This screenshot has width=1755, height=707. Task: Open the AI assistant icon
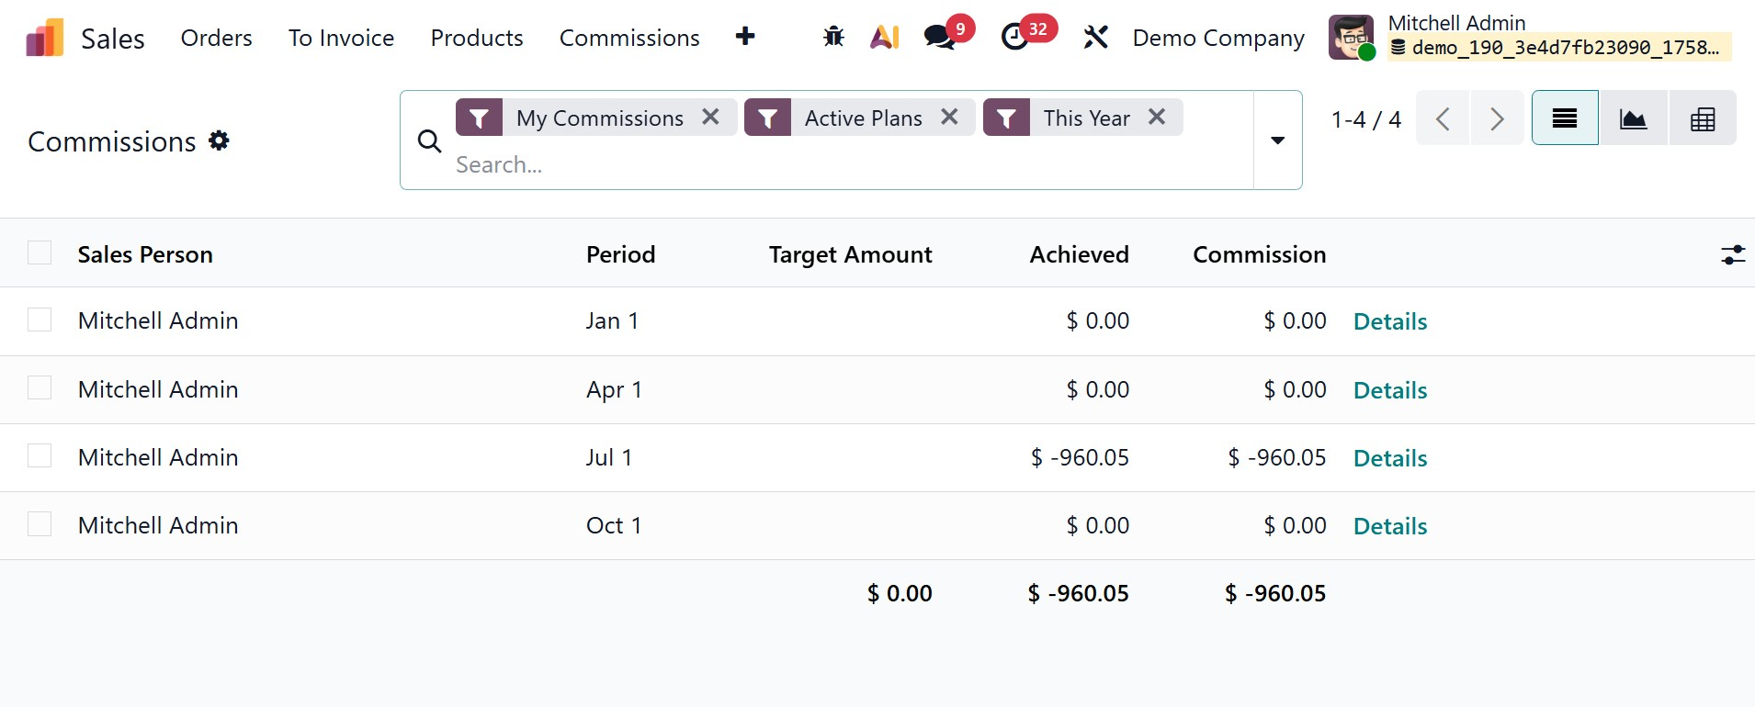coord(884,37)
